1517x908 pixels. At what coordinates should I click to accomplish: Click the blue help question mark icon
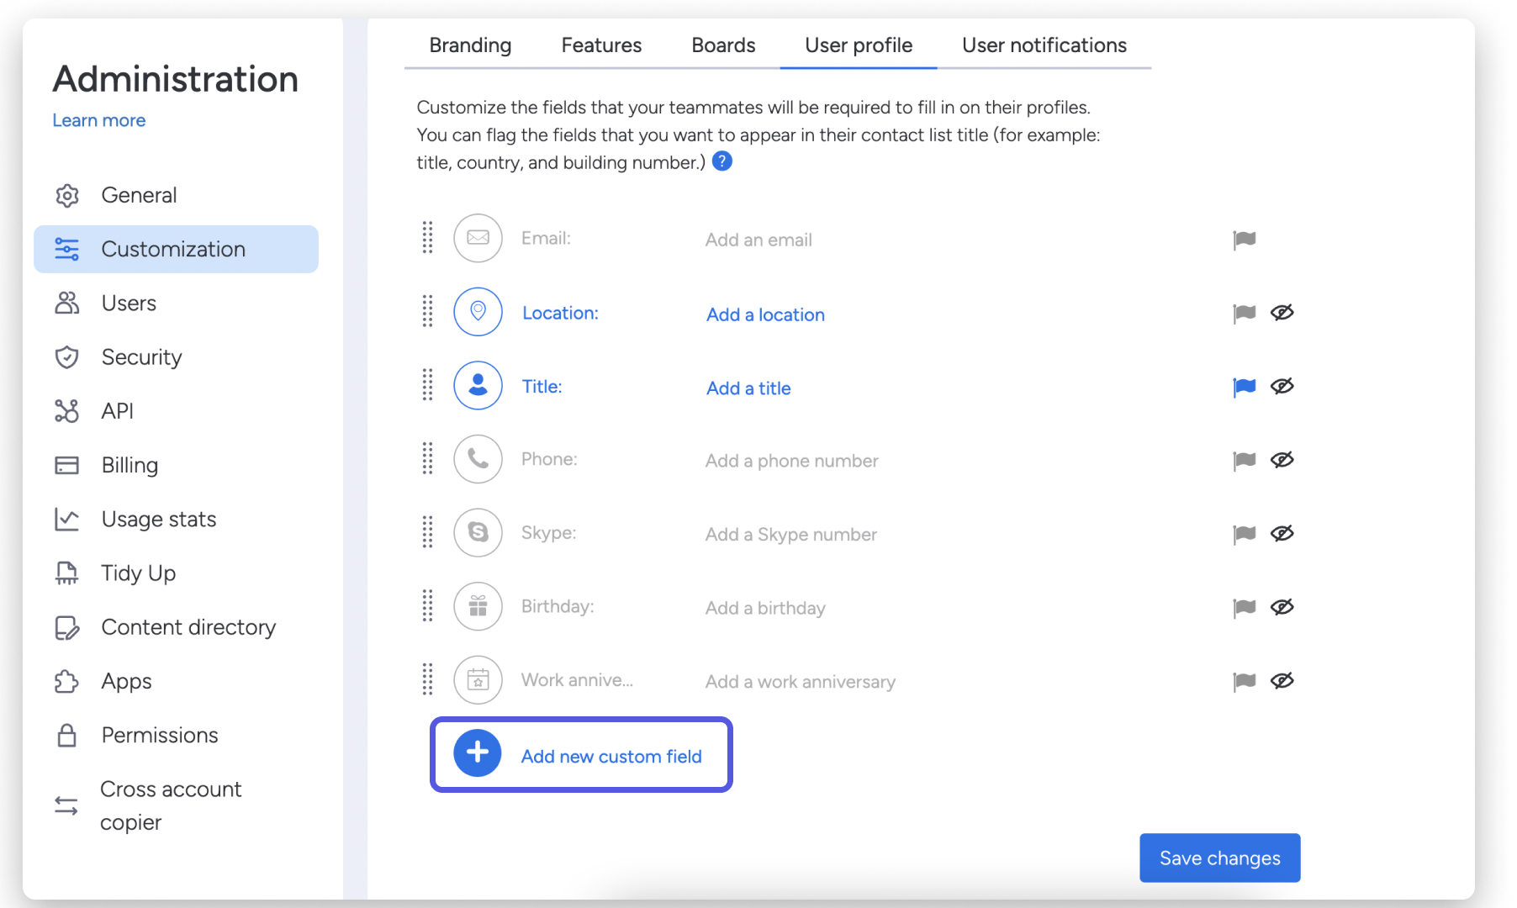[x=721, y=161]
